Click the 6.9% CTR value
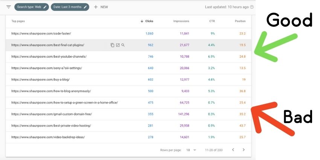This screenshot has height=160, width=320. tap(212, 56)
